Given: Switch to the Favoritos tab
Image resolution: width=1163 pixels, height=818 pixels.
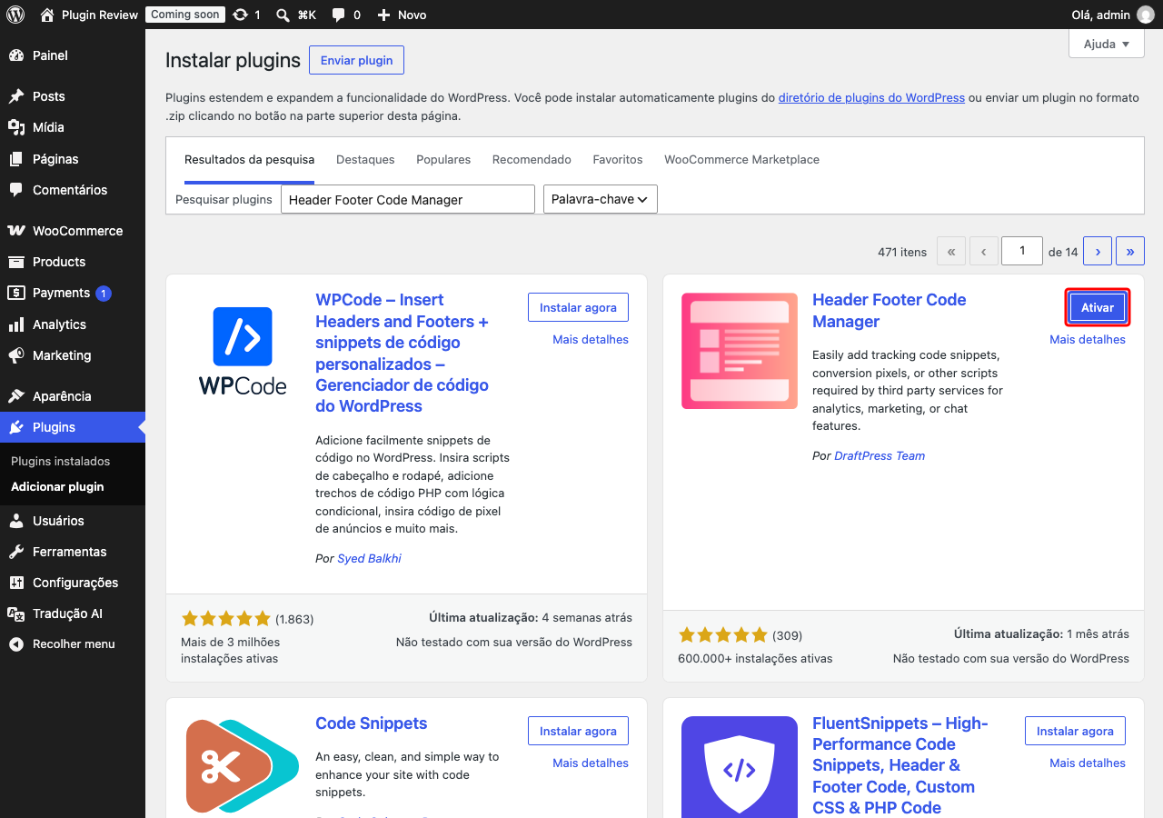Looking at the screenshot, I should (x=618, y=159).
